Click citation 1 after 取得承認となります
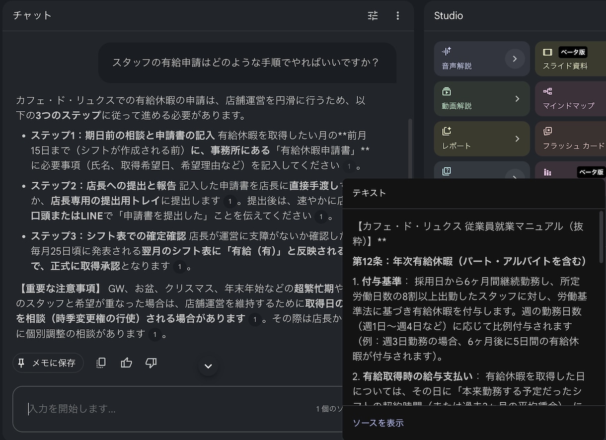The image size is (606, 440). tap(179, 267)
